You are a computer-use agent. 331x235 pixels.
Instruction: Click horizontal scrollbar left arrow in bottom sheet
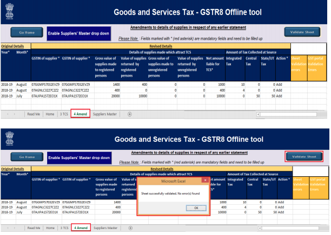260,228
